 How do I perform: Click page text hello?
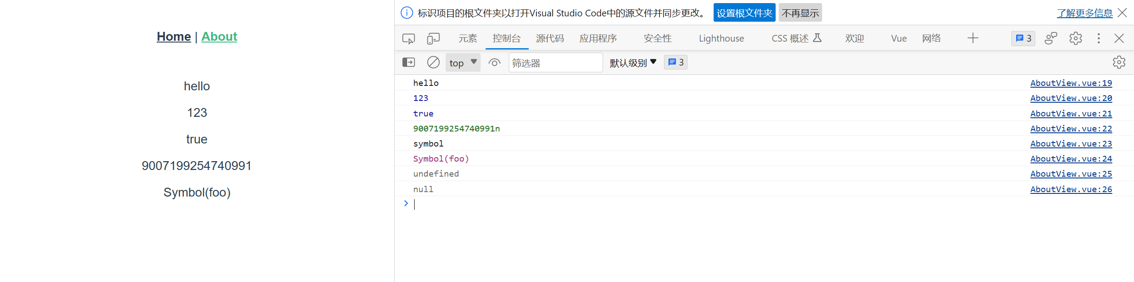(197, 86)
